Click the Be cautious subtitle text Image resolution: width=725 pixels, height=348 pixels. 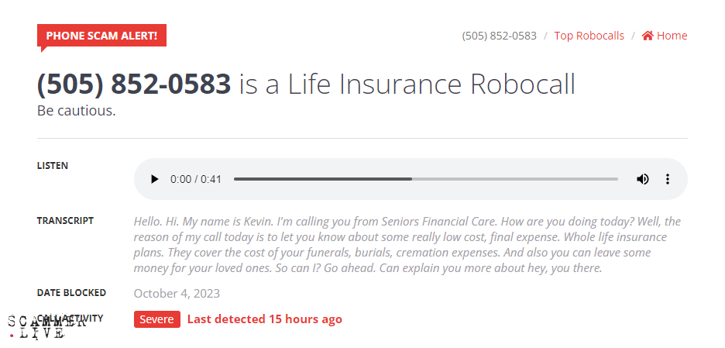[x=76, y=111]
